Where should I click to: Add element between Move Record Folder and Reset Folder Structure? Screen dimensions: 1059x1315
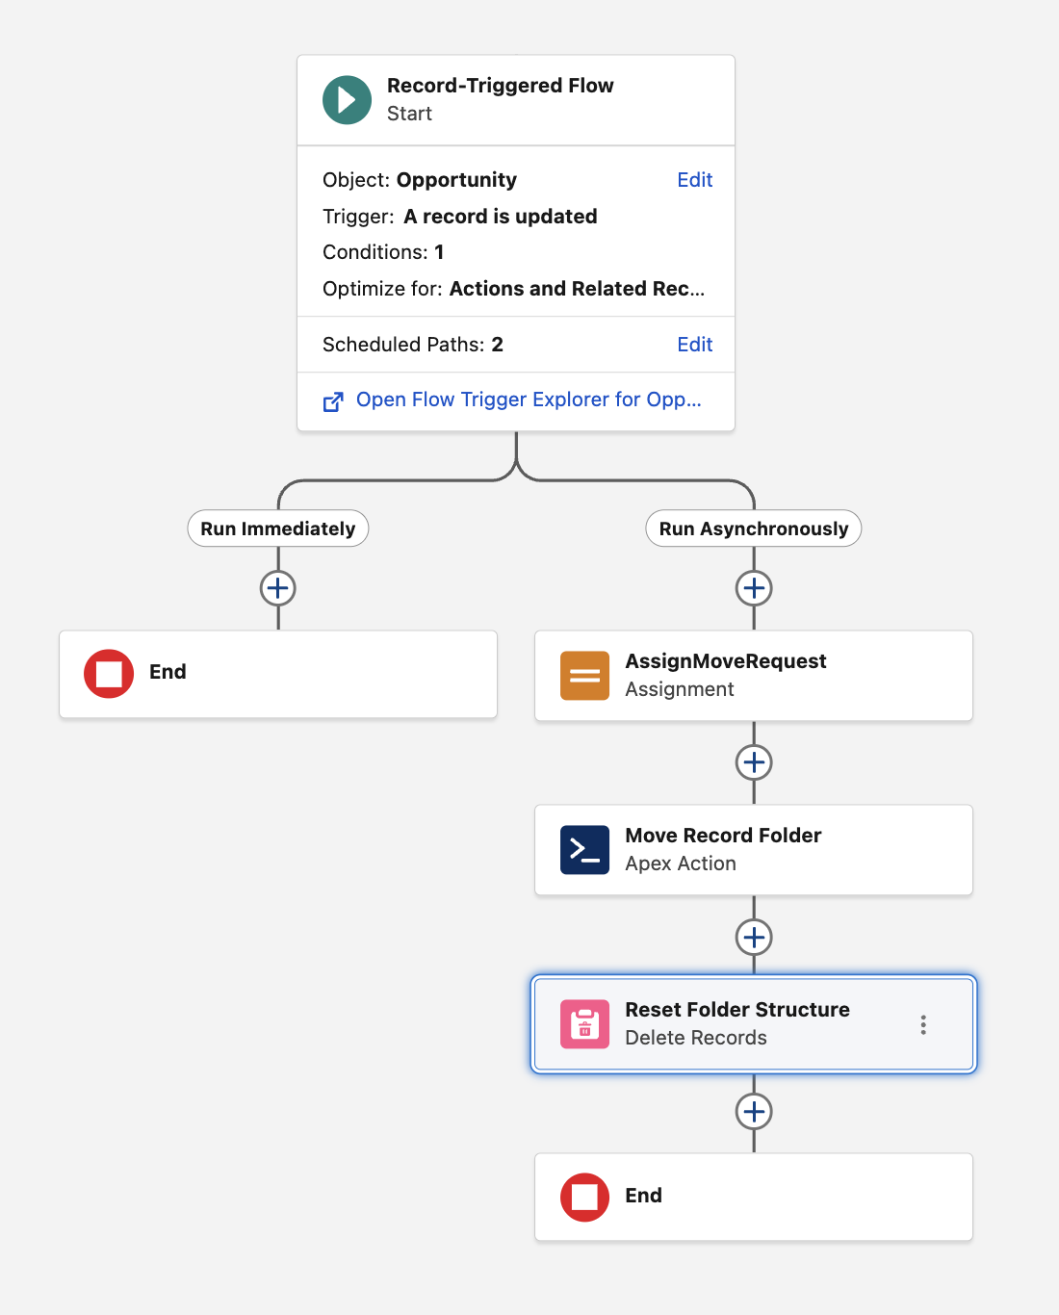point(754,937)
